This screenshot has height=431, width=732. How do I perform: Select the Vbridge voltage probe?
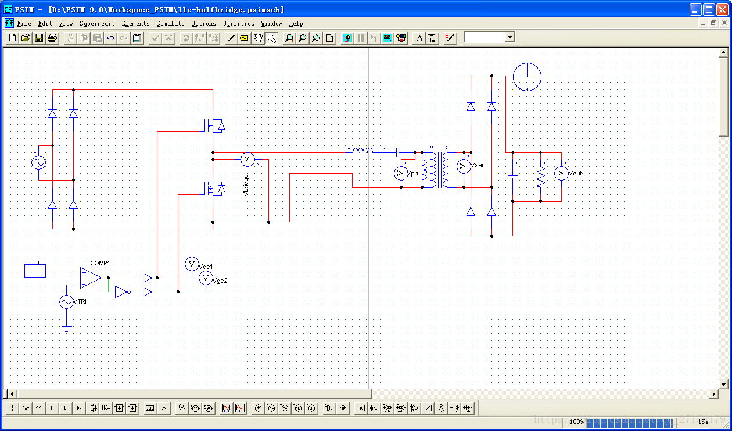click(x=247, y=159)
